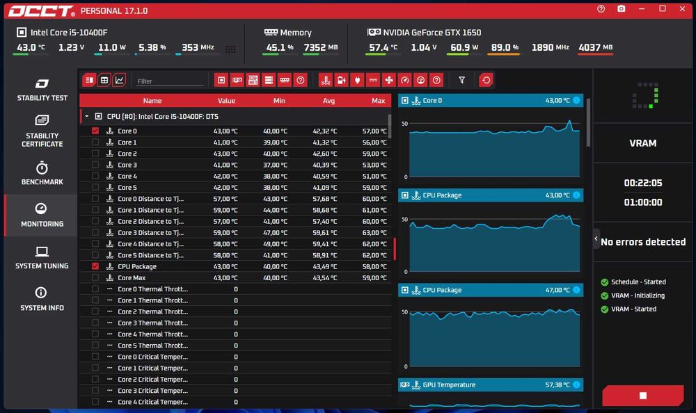Enable the Core 3 checkbox
This screenshot has width=696, height=413.
point(95,165)
